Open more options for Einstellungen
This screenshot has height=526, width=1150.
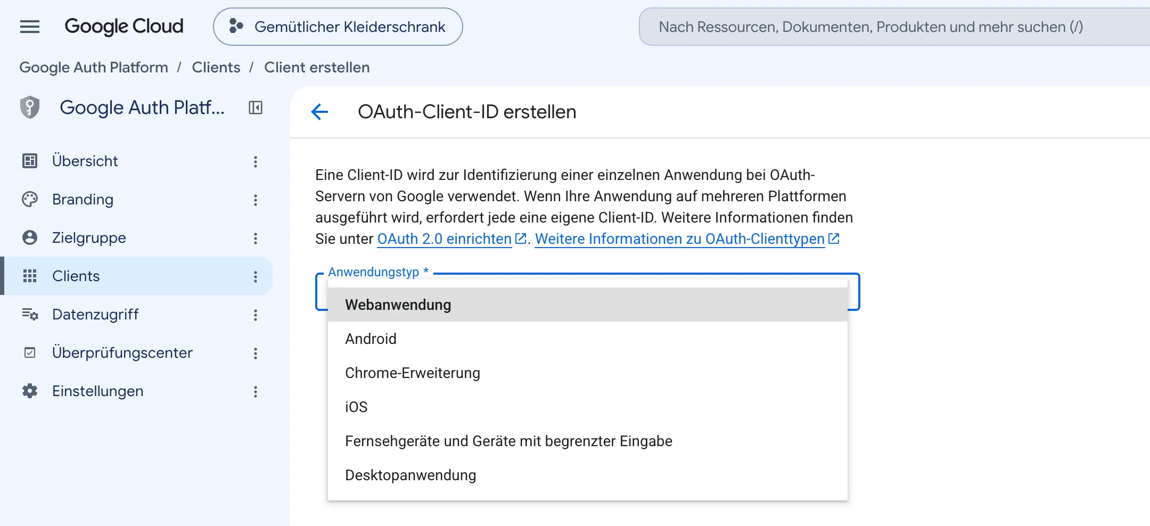point(256,391)
